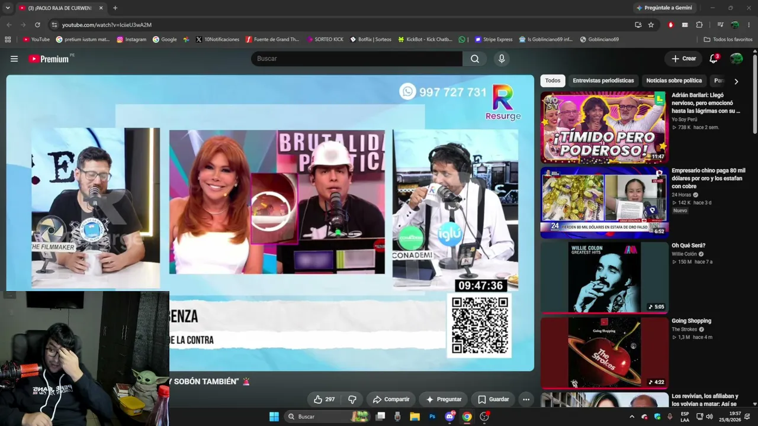Open the WhatsApp bookmark icon
The width and height of the screenshot is (758, 426).
[x=462, y=40]
